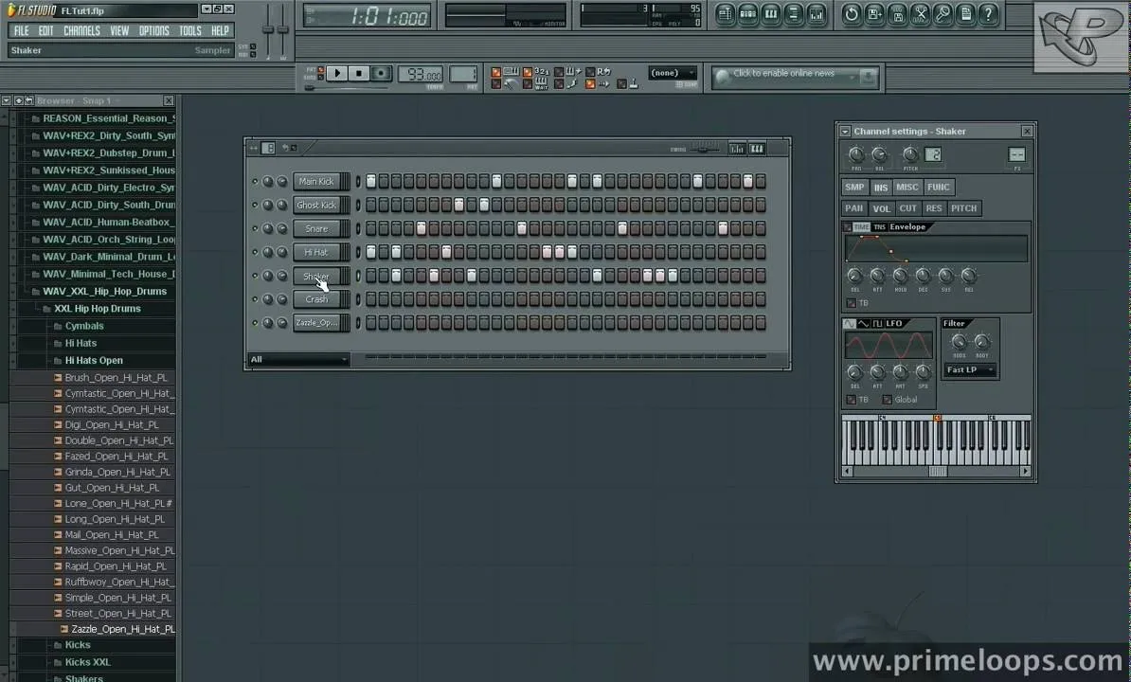Arm recording with the Record button
The height and width of the screenshot is (682, 1131).
coord(381,74)
